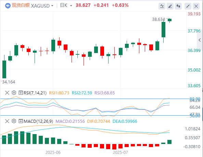The width and height of the screenshot is (203, 157).
Task: Click the +0.63% percentage change
Action: click(120, 5)
